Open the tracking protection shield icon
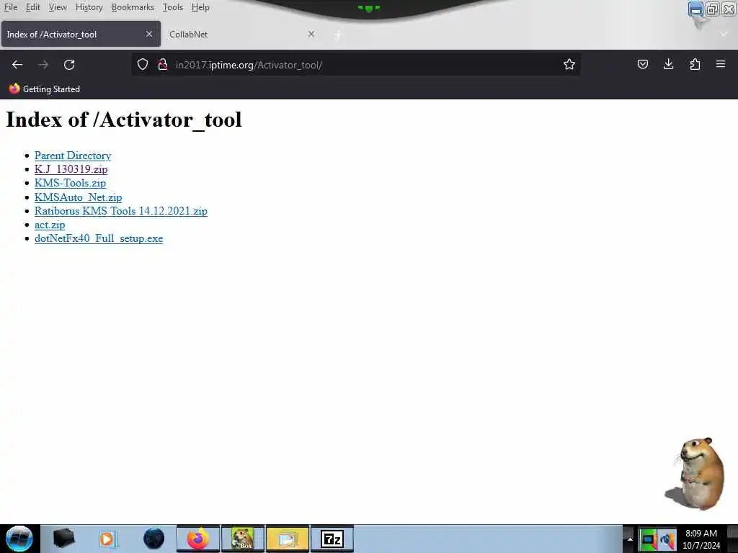Screen dimensions: 738x553 tap(143, 65)
